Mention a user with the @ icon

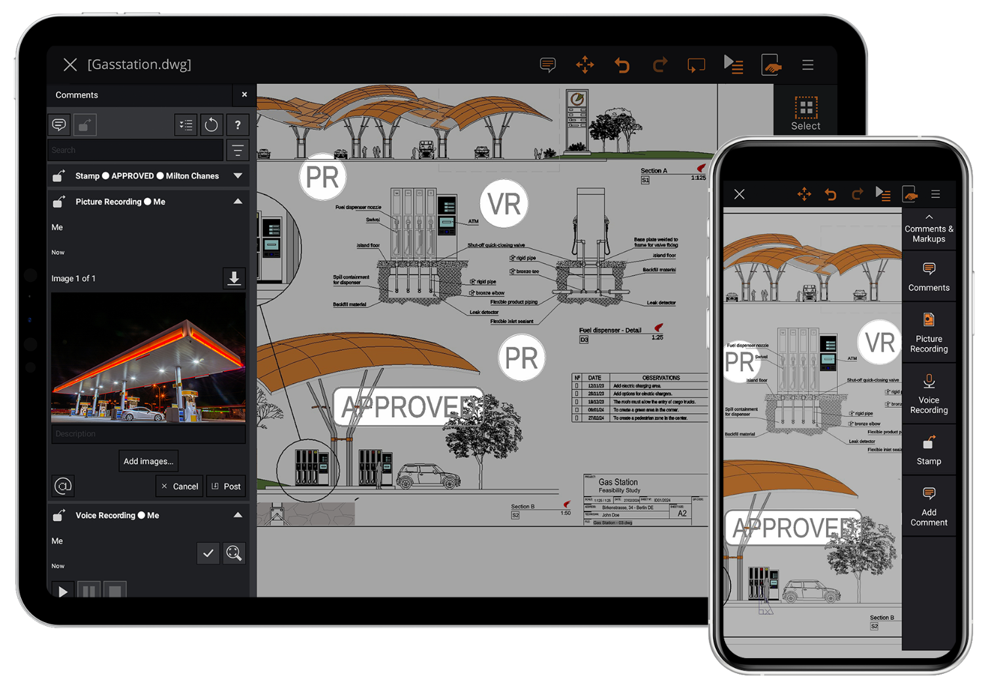tap(63, 486)
